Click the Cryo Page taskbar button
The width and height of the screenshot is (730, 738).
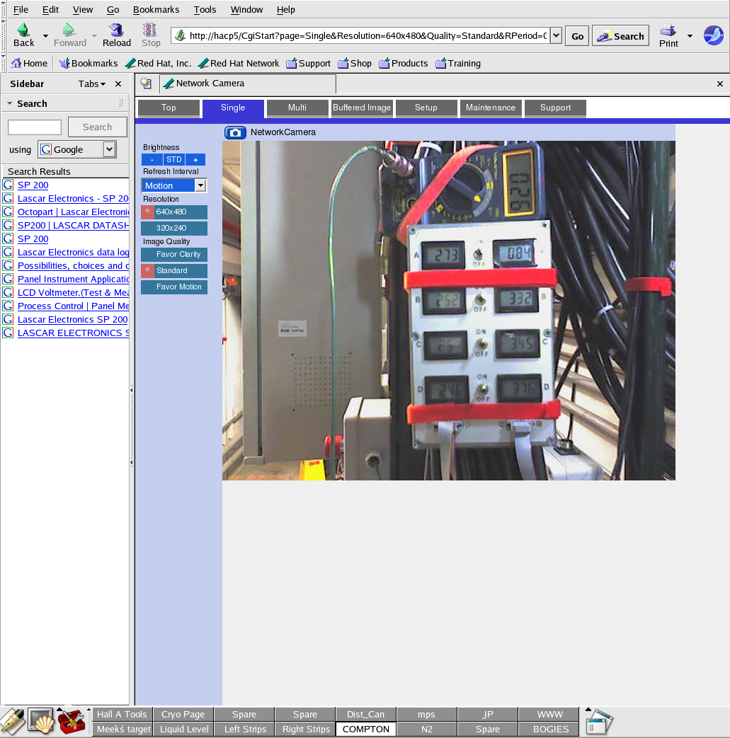coord(183,714)
